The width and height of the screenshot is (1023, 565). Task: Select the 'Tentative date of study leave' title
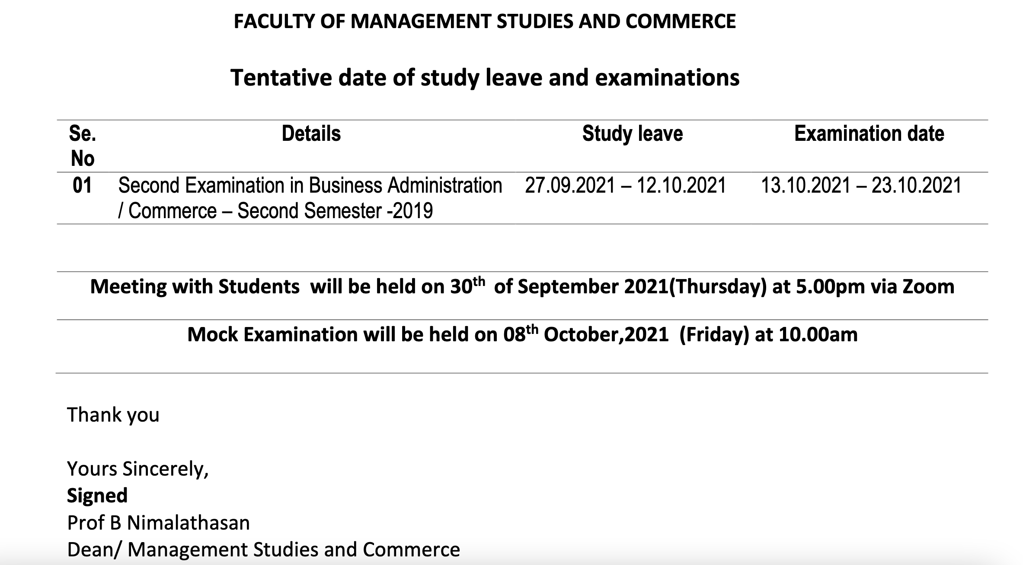[x=485, y=78]
